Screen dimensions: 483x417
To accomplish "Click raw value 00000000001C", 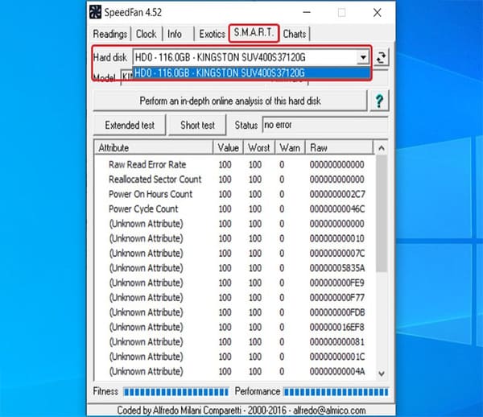I will point(337,357).
